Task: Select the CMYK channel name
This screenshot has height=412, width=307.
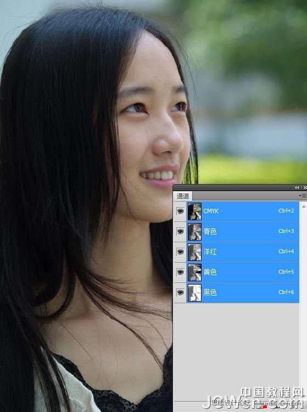Action: pyautogui.click(x=211, y=211)
